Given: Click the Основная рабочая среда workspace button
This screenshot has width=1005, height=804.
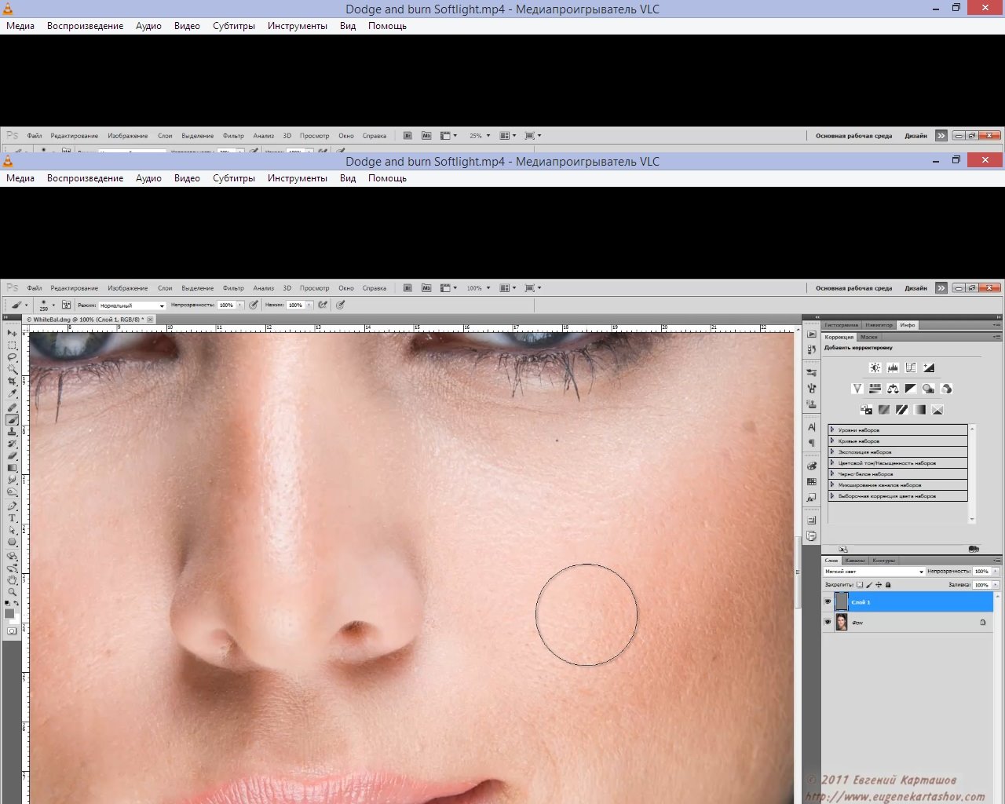Looking at the screenshot, I should (x=853, y=288).
